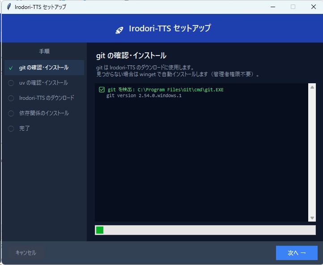Close the Irodori-TTS setup window
Screen dimensions: 323x265
point(313,7)
